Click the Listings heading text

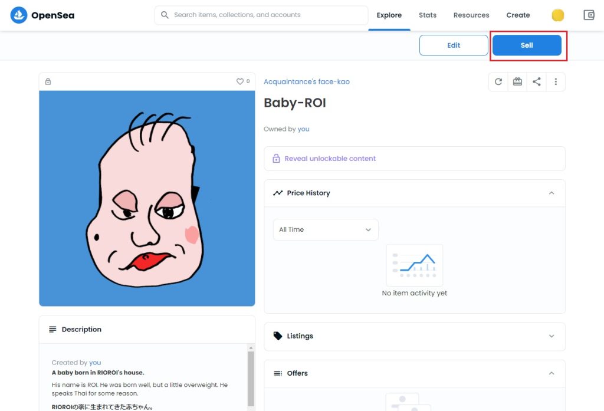pyautogui.click(x=300, y=336)
